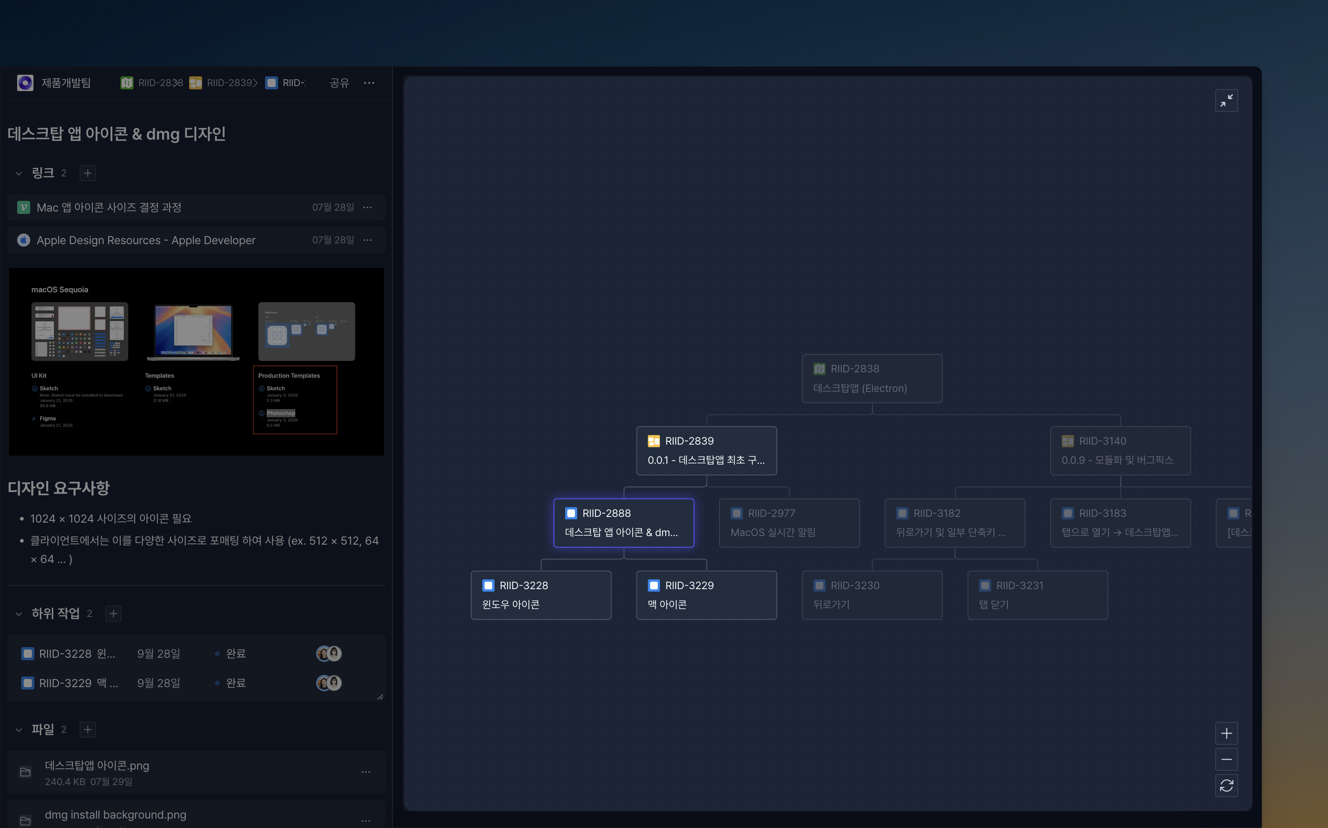Open 데스크탑앱 아이콘.png file

click(196, 772)
